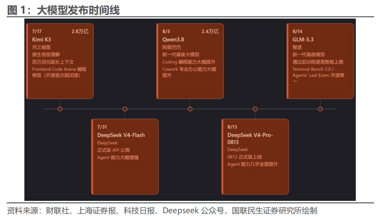Image resolution: width=381 pixels, height=217 pixels.
Task: Click the timeline marker under Kimi K3
Action: pos(60,109)
